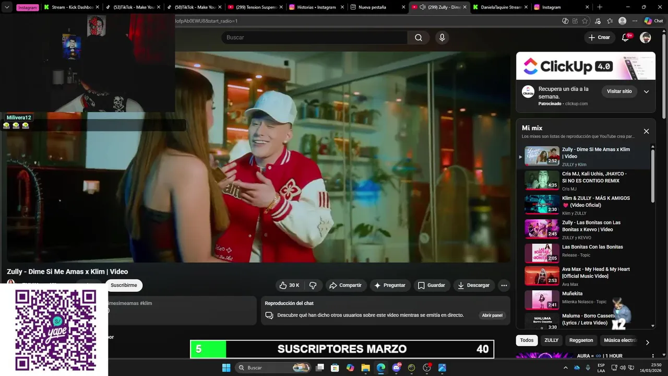Like the video showing 30 K
668x376 pixels.
tap(289, 285)
